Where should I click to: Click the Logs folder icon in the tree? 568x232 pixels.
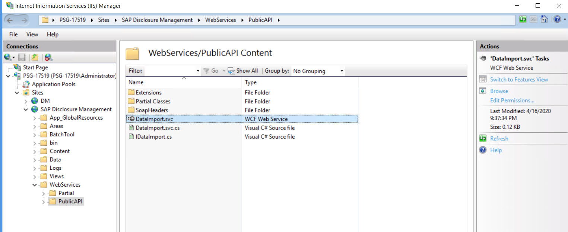pos(44,168)
